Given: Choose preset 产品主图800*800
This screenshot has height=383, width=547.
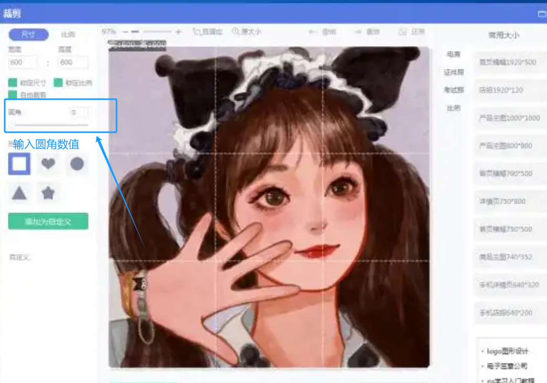Looking at the screenshot, I should coord(510,146).
